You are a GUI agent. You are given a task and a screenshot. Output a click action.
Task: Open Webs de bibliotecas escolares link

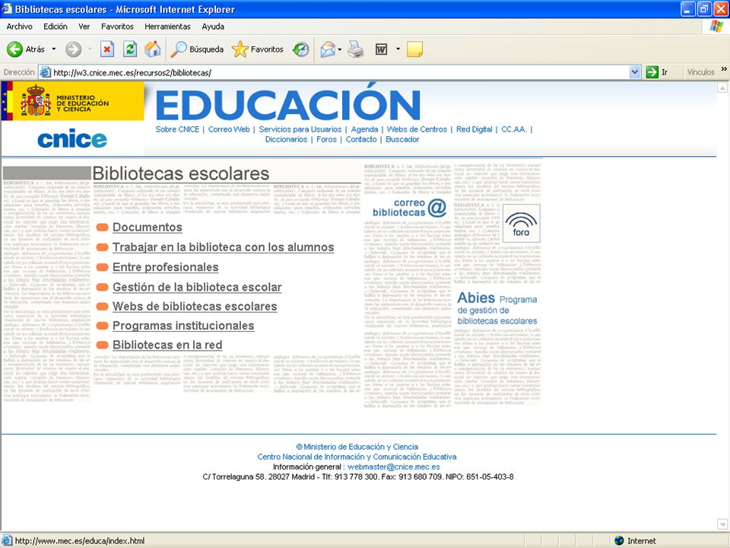click(195, 306)
